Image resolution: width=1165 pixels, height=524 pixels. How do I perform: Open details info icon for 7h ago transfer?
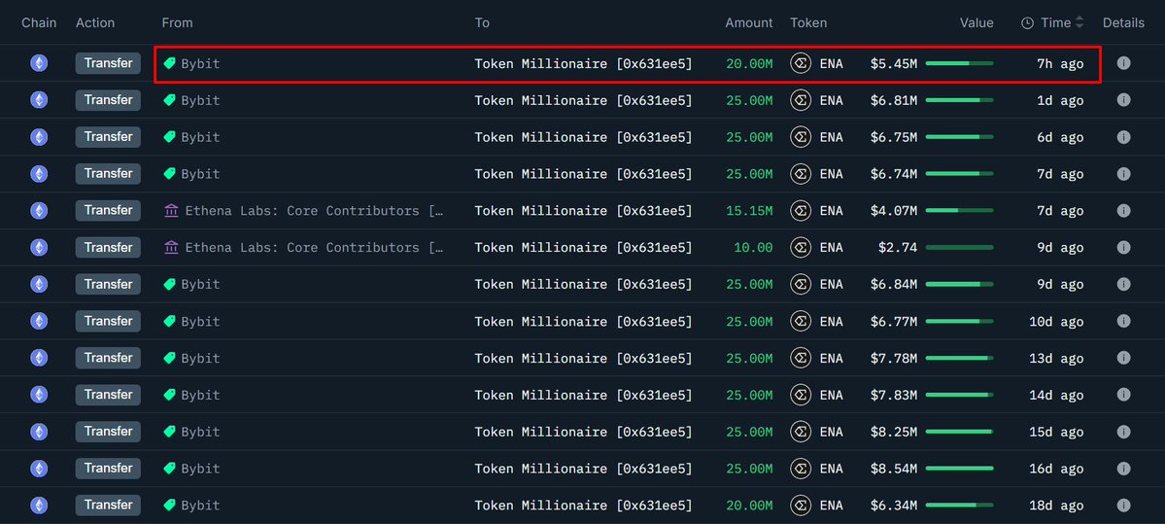coord(1123,63)
